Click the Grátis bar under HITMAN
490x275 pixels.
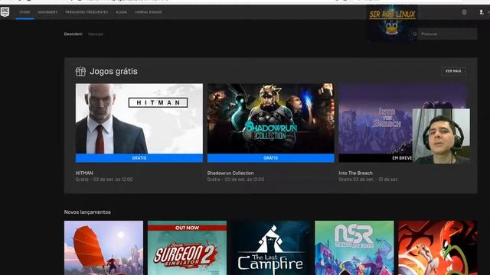tap(139, 158)
